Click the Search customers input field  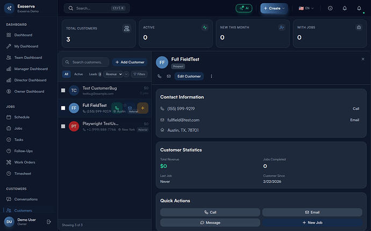pos(86,62)
